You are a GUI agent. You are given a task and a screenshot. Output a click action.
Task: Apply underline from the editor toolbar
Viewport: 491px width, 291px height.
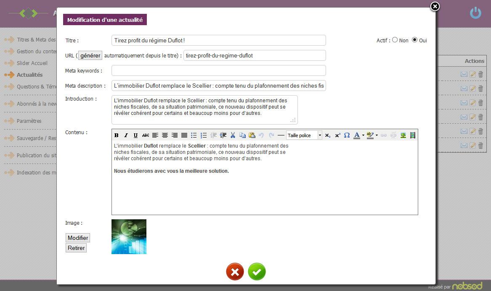135,135
